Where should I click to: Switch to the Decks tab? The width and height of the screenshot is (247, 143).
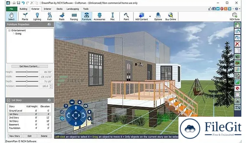click(x=59, y=9)
